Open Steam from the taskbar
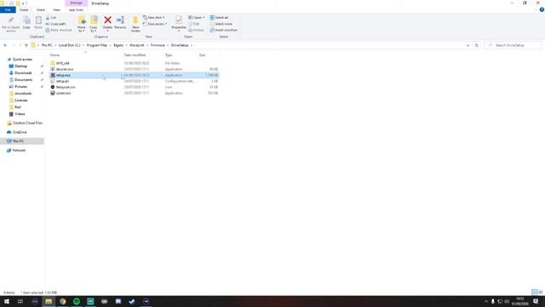 tap(132, 301)
